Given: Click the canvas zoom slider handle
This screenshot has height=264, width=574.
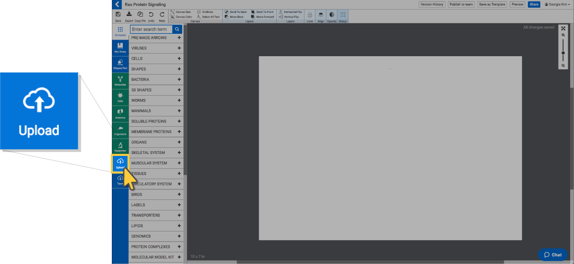Looking at the screenshot, I should point(563,53).
